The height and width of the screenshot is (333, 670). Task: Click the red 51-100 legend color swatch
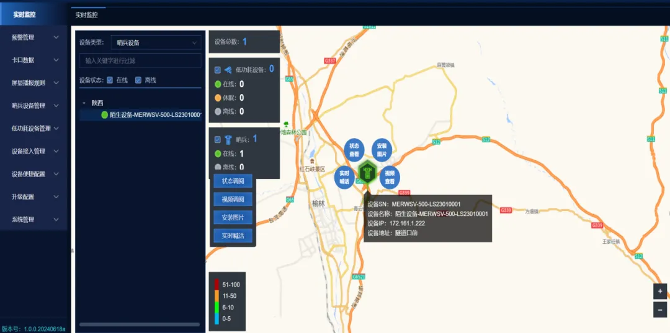[x=216, y=284]
